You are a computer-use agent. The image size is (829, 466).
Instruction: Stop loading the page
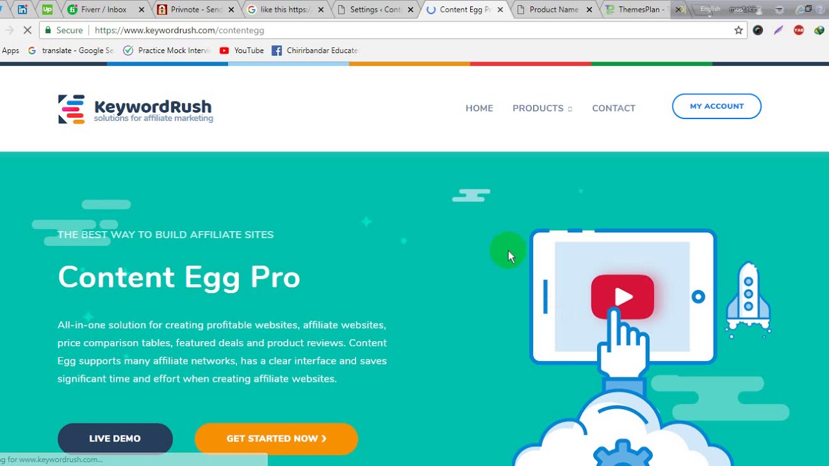28,30
